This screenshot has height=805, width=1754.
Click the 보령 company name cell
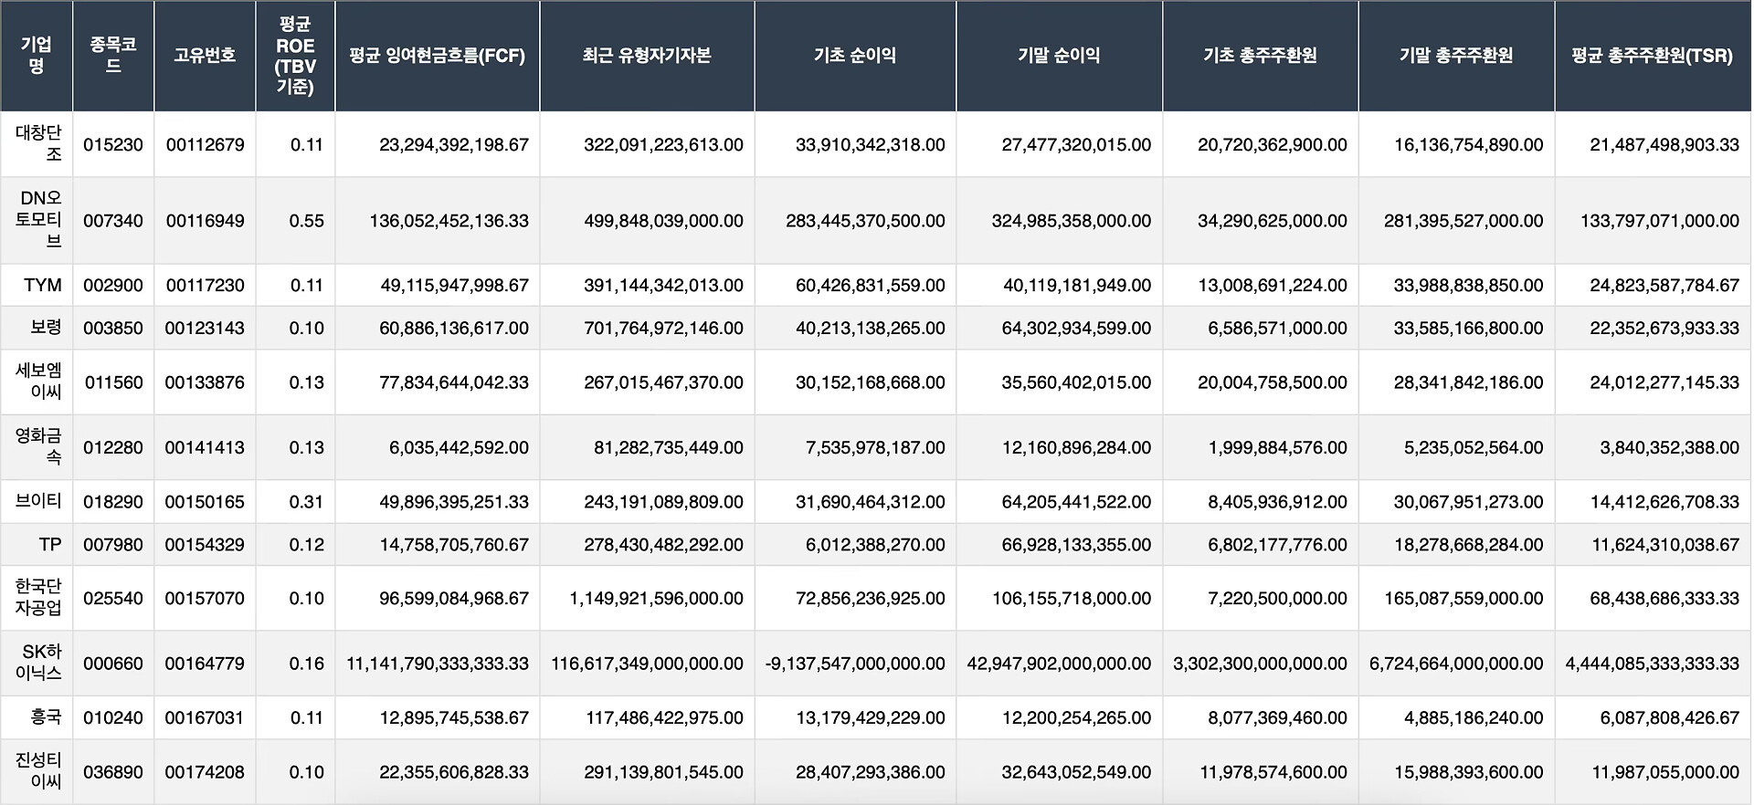coord(46,328)
